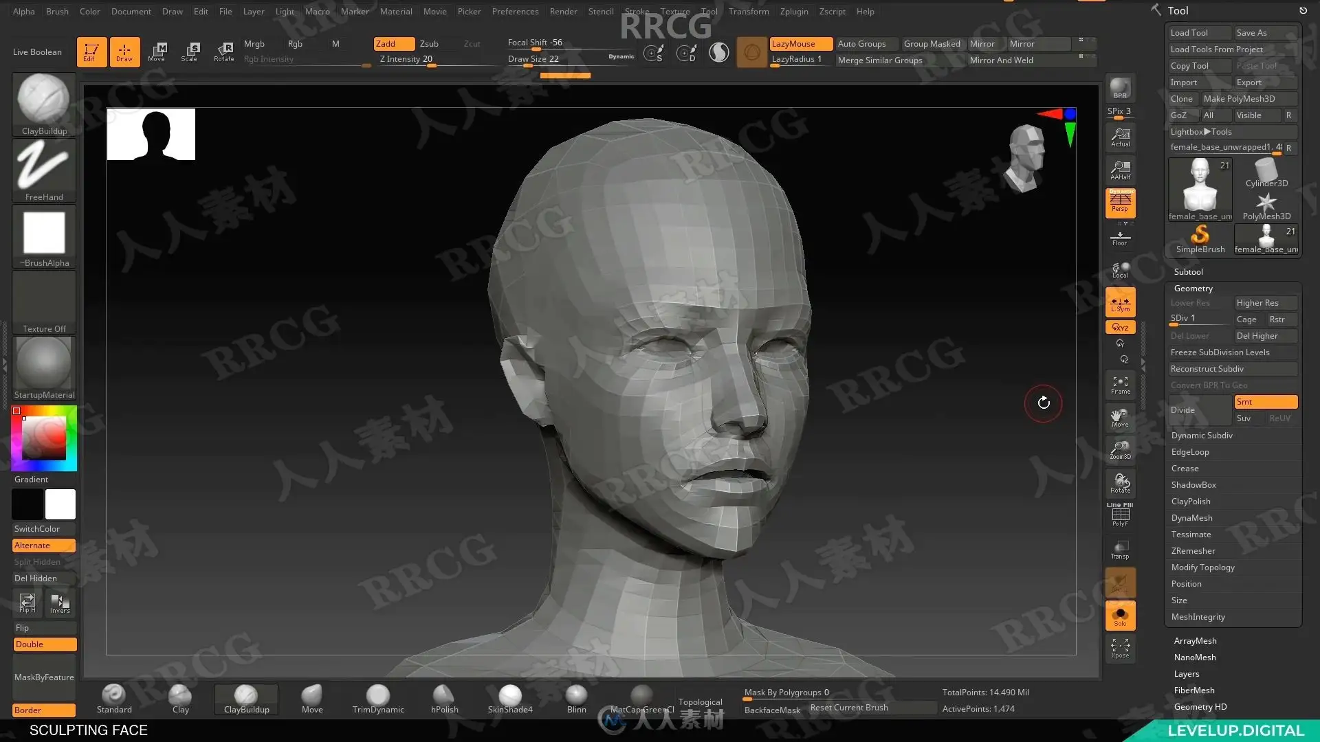The image size is (1320, 742).
Task: Open the Brush menu
Action: pyautogui.click(x=57, y=12)
